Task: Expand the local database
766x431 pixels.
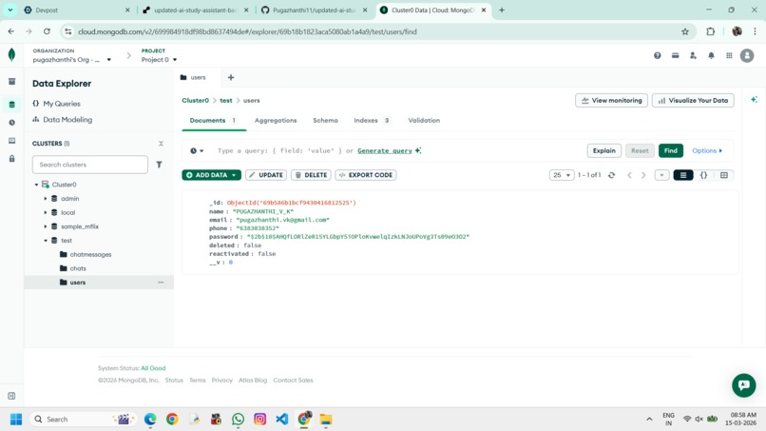Action: pyautogui.click(x=46, y=213)
